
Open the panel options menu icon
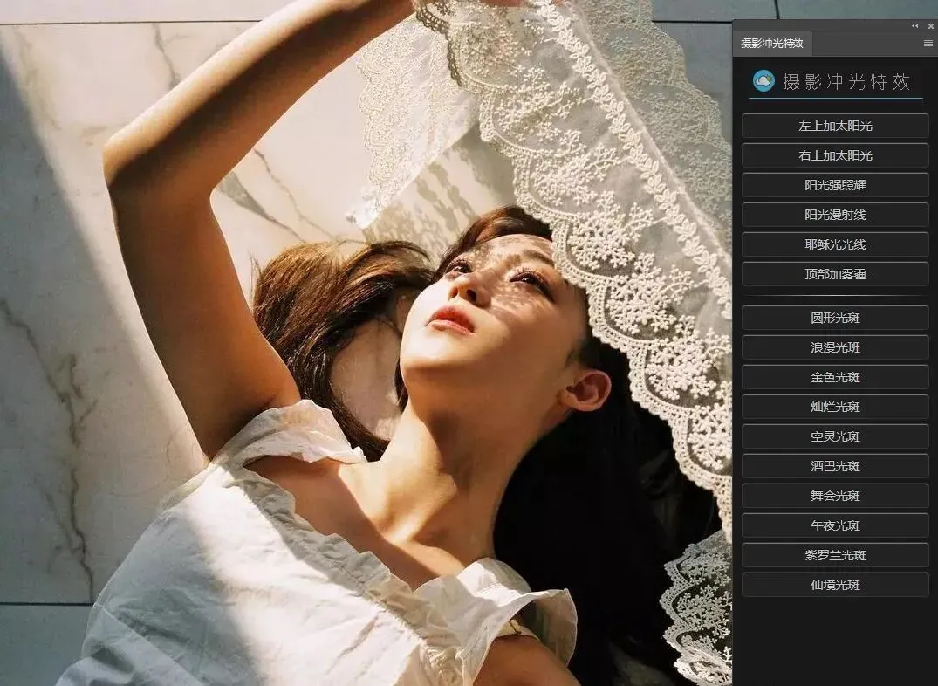(x=928, y=43)
